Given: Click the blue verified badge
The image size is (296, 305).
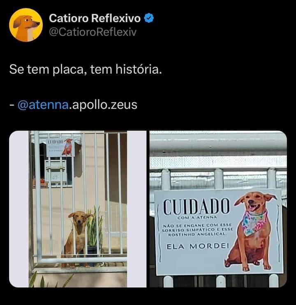Looking at the screenshot, I should click(149, 18).
